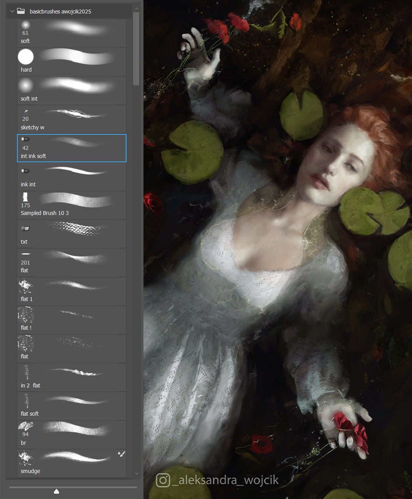Click the in 2 flat label
412x499 pixels.
pyautogui.click(x=31, y=386)
